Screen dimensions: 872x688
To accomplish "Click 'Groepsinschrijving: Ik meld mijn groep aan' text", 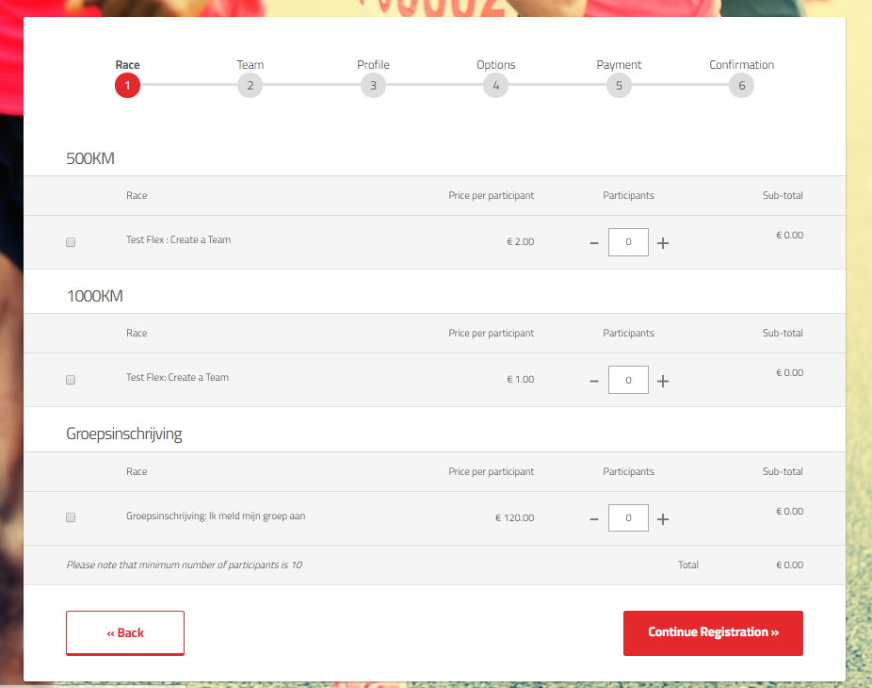I will click(x=216, y=516).
